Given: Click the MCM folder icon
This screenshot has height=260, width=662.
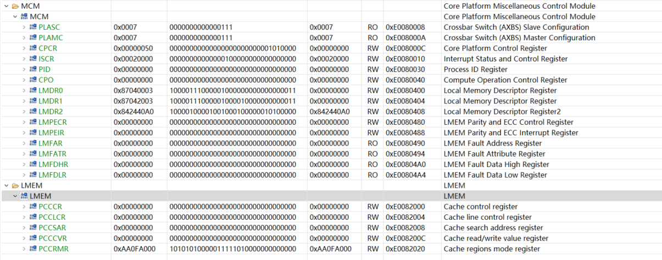Looking at the screenshot, I should click(x=15, y=6).
